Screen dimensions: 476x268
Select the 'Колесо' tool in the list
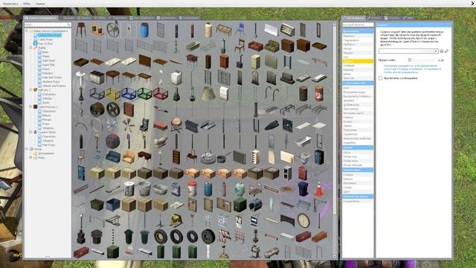(x=358, y=121)
